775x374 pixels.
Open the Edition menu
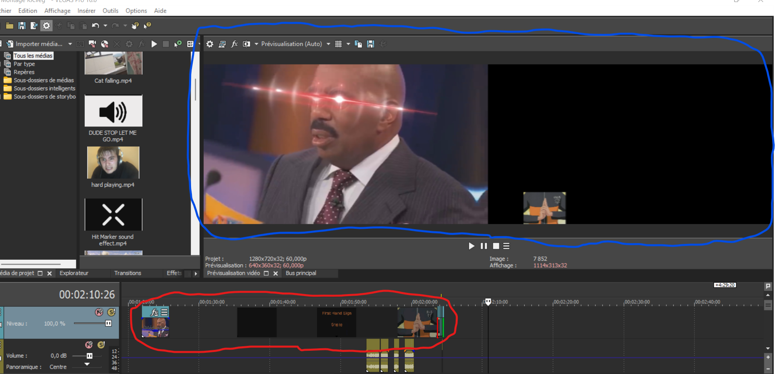click(x=28, y=11)
